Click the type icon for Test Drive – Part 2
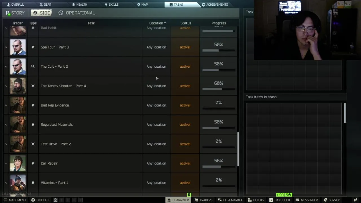Screen dimensions: 361x203 click(x=33, y=144)
